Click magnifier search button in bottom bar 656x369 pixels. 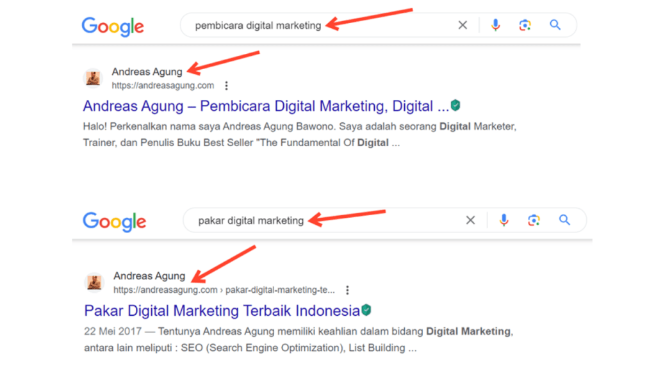564,220
